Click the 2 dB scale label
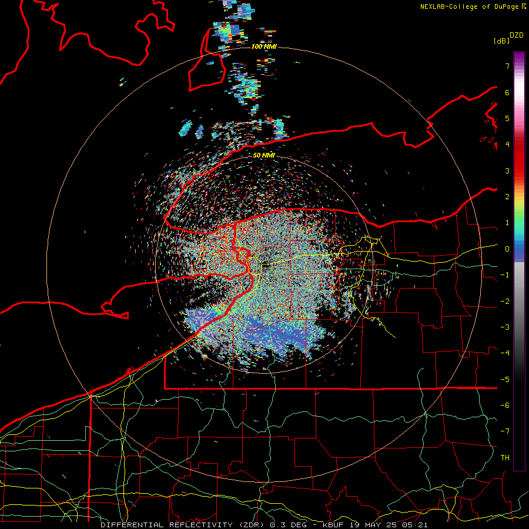Image resolution: width=529 pixels, height=529 pixels. click(507, 197)
